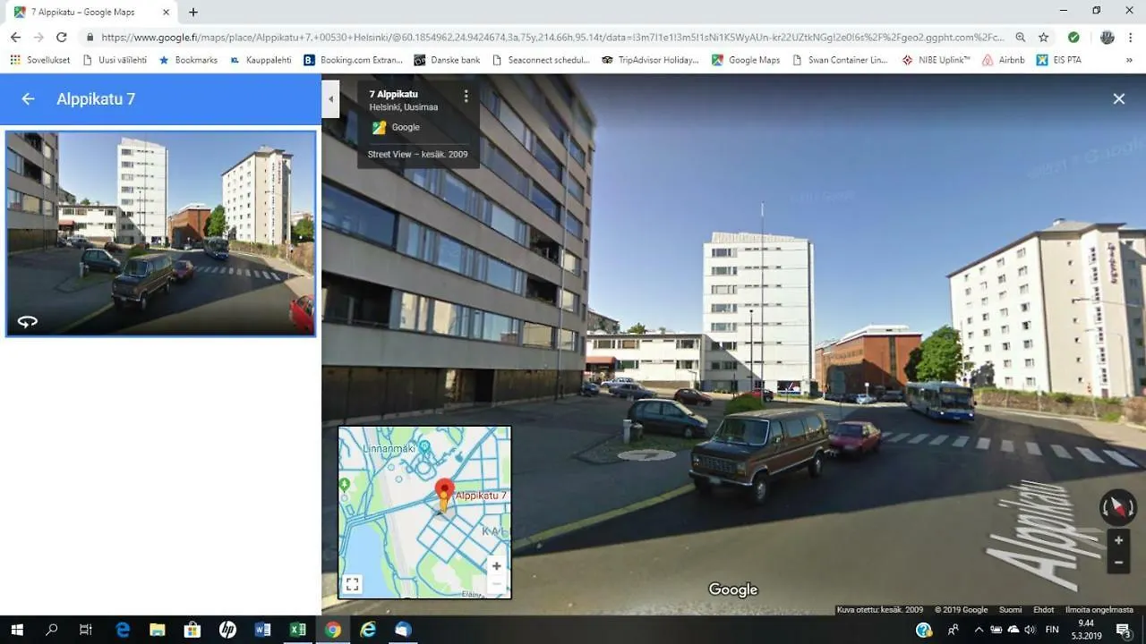Open the Booking.com Extranet bookmark
This screenshot has width=1146, height=644.
354,60
